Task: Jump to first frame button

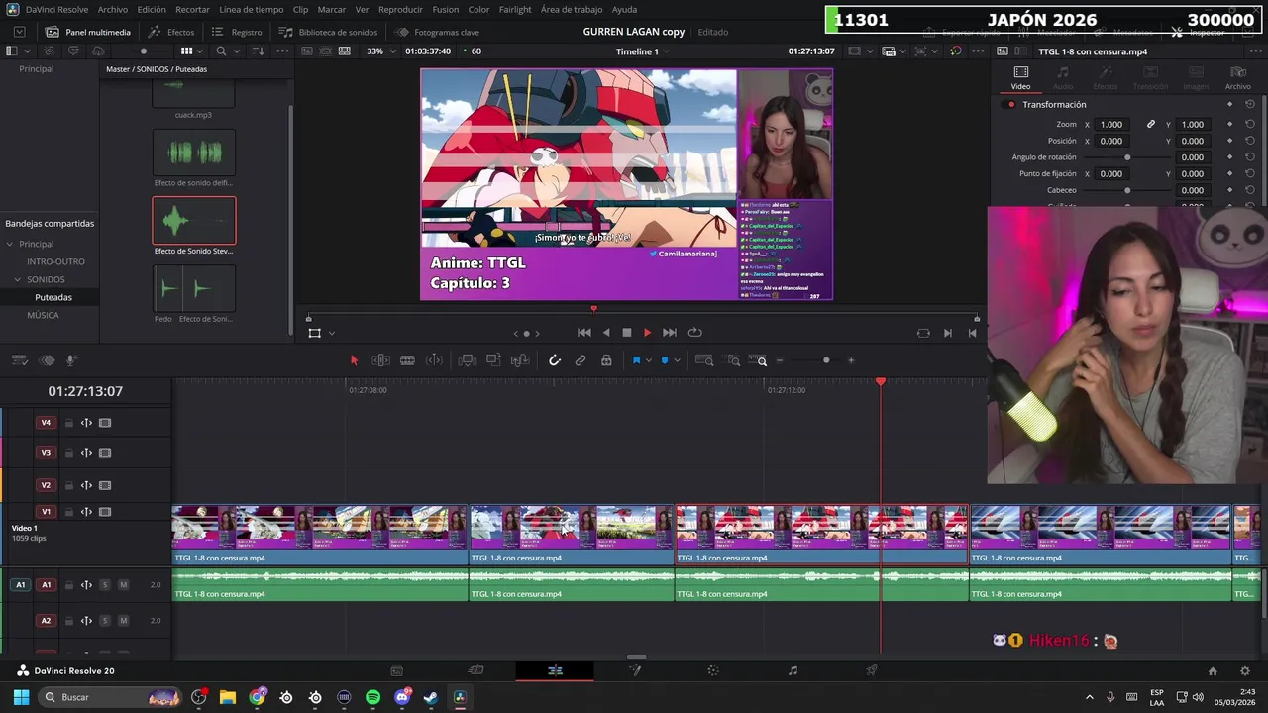Action: pyautogui.click(x=584, y=333)
